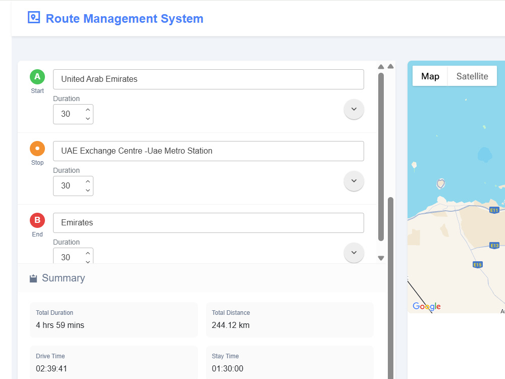Select the Map tab
This screenshot has width=505, height=379.
click(430, 76)
